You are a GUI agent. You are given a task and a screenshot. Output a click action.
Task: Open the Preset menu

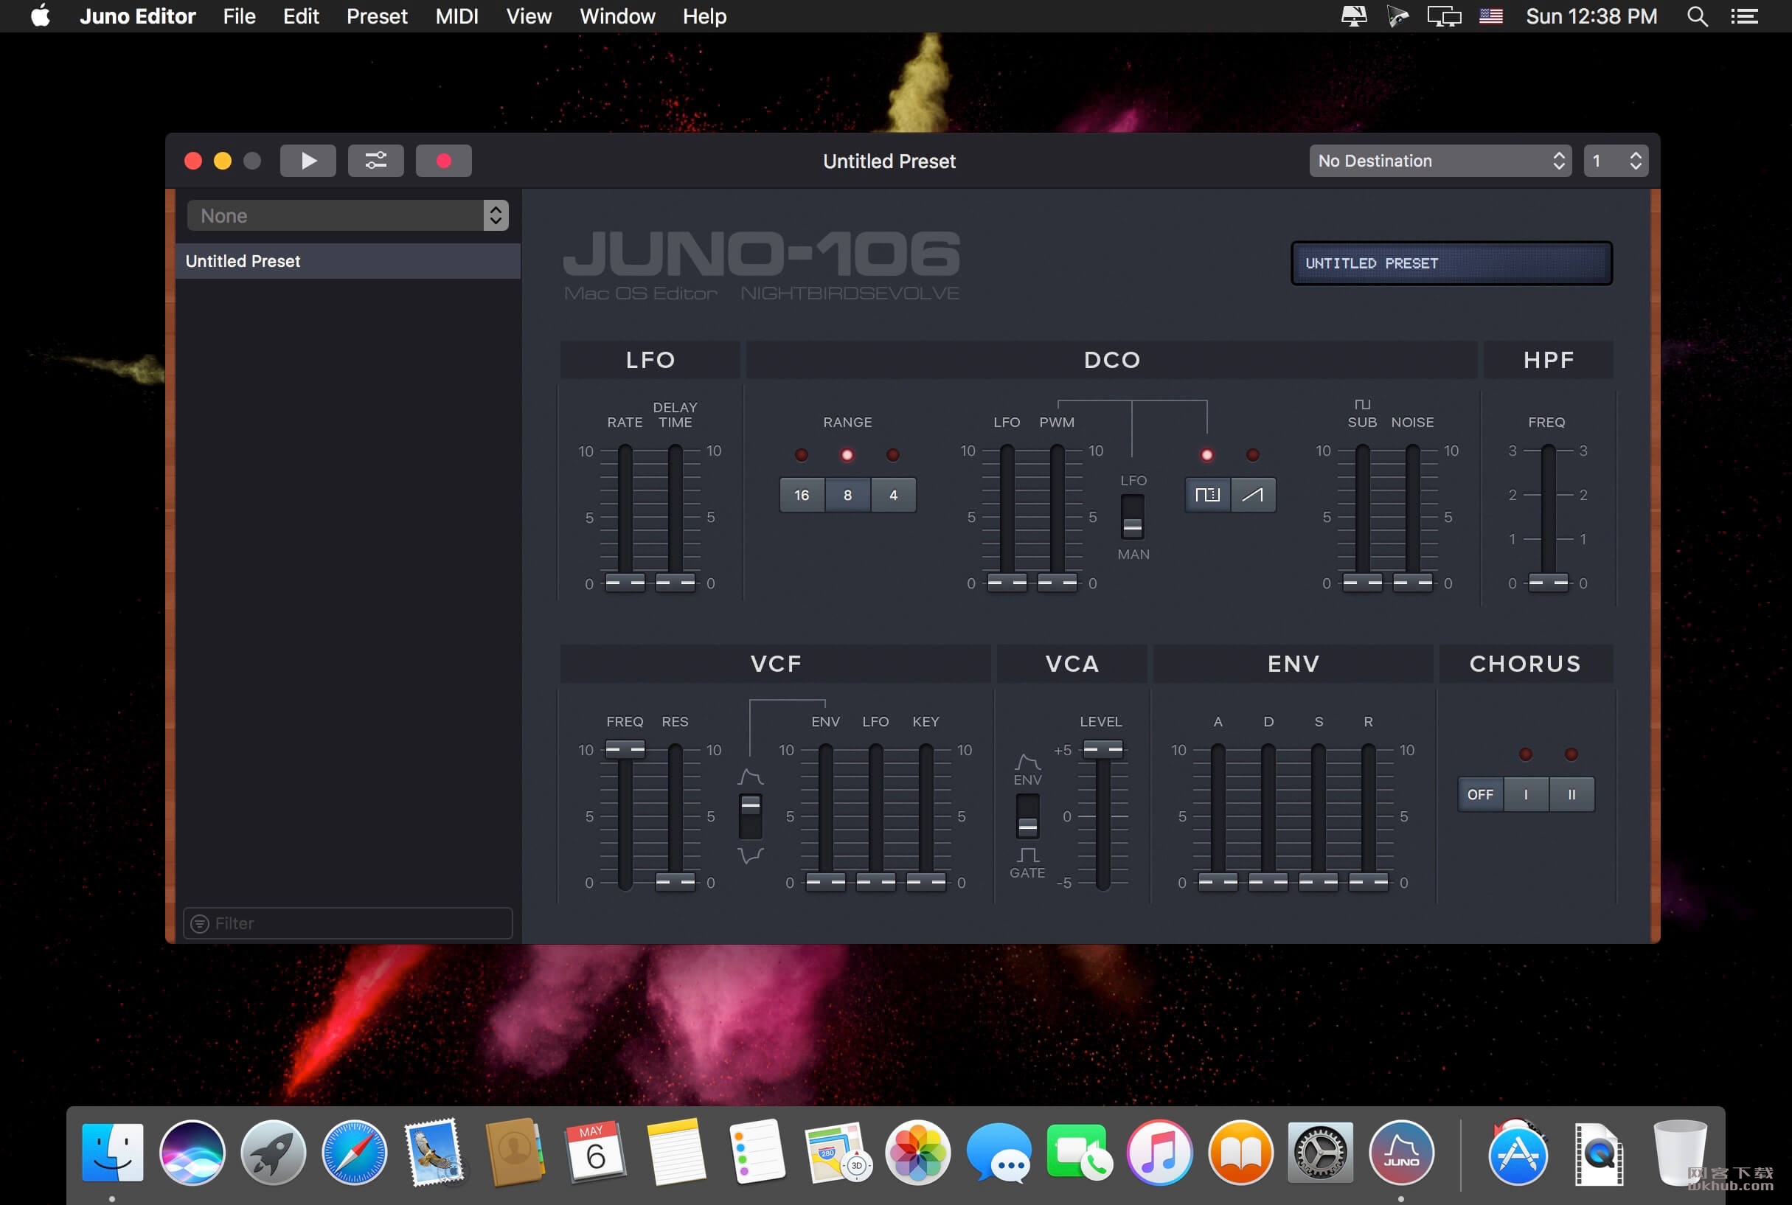point(377,16)
